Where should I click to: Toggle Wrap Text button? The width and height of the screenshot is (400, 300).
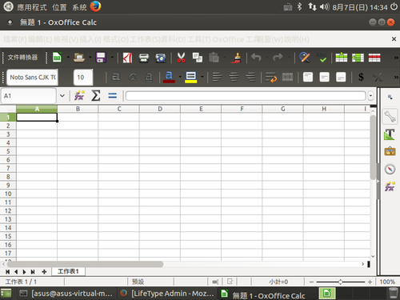tap(271, 77)
